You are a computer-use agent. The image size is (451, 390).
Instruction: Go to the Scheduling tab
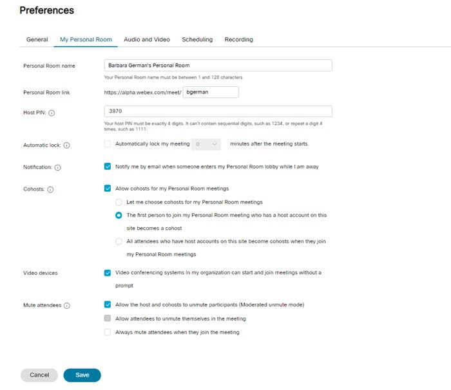197,39
